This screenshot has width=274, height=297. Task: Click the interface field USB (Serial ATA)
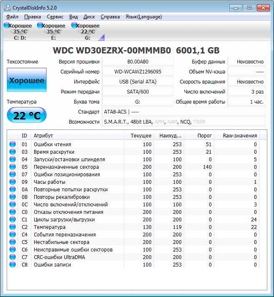pyautogui.click(x=138, y=81)
